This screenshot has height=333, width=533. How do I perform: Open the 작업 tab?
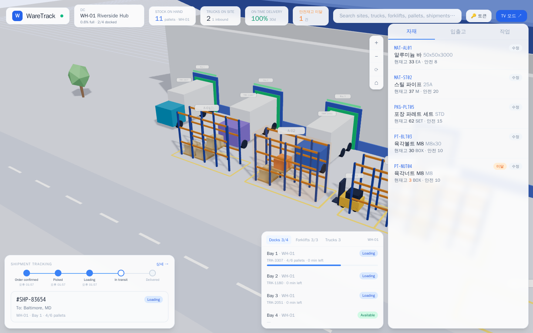(x=505, y=32)
